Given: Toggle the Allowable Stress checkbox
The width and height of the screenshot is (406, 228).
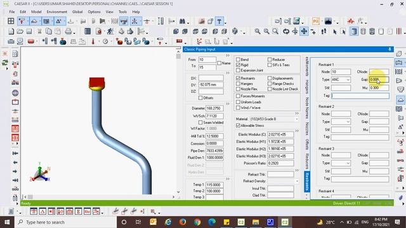Looking at the screenshot, I should (x=238, y=125).
